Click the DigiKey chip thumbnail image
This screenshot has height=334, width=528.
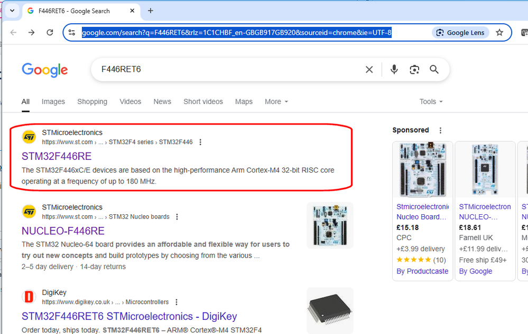click(330, 310)
